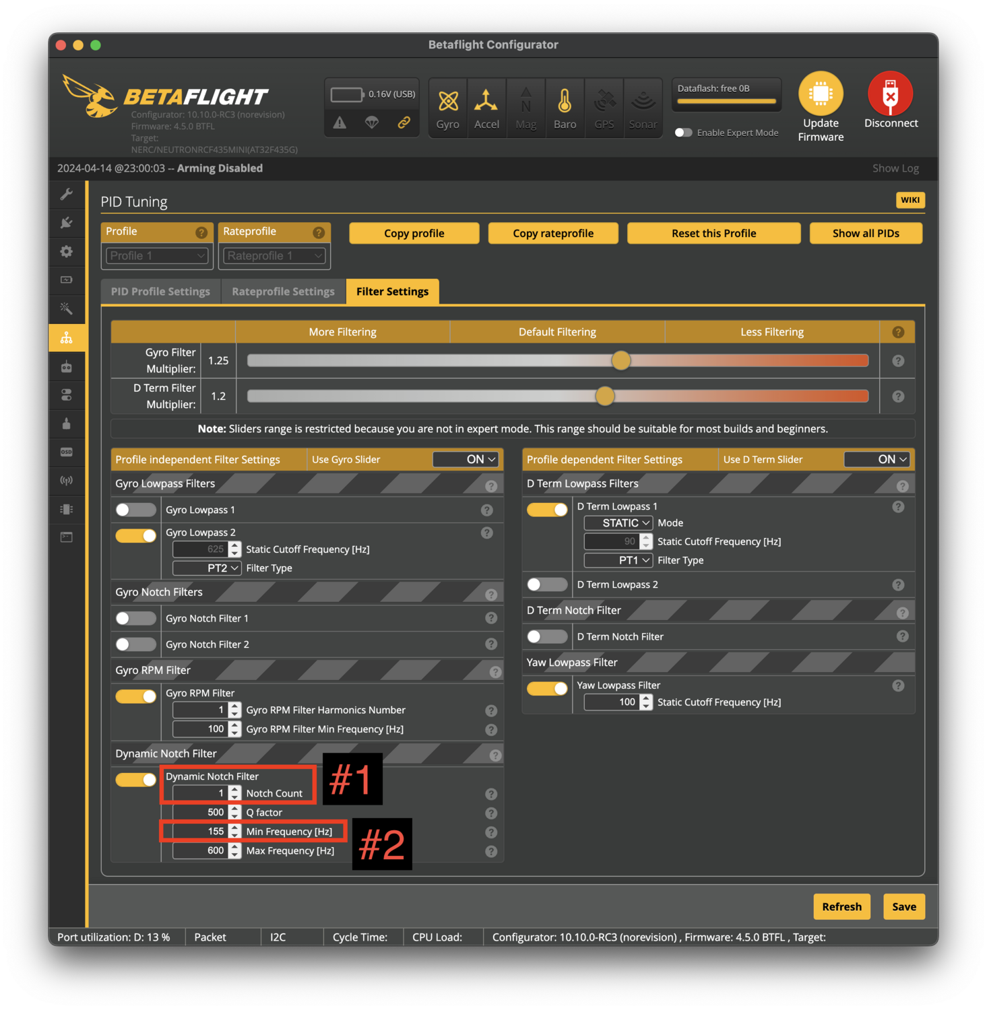Image resolution: width=987 pixels, height=1010 pixels.
Task: Select the PID Tuning sidebar icon
Action: coord(67,337)
